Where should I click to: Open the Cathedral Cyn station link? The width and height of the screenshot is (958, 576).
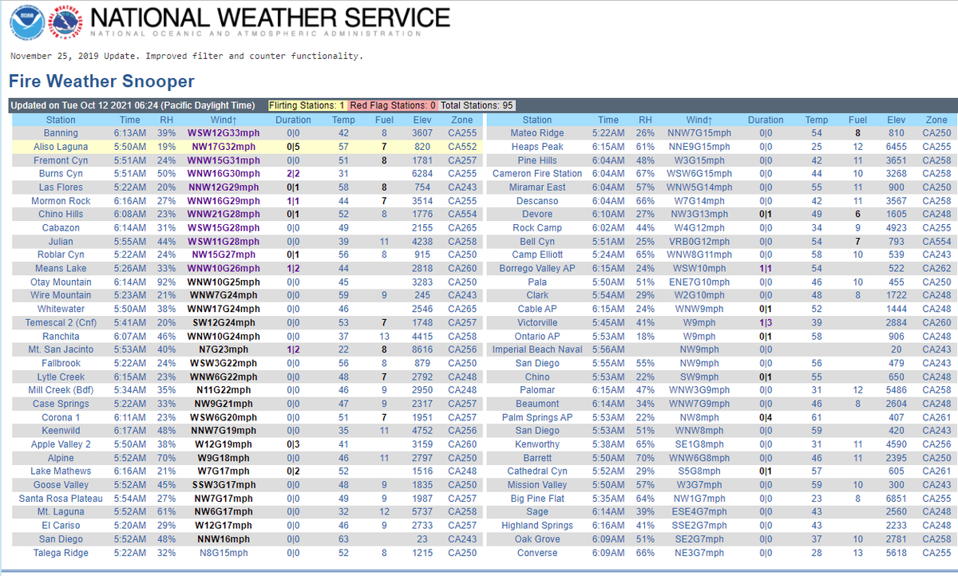click(537, 471)
